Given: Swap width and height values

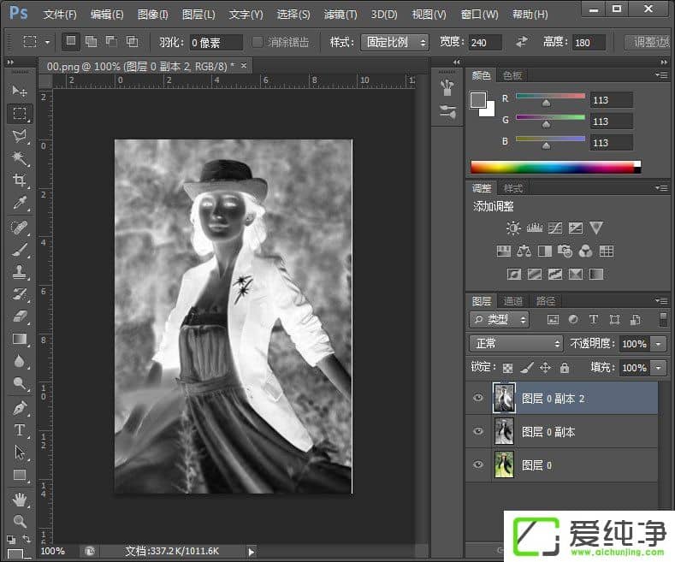Looking at the screenshot, I should coord(521,42).
